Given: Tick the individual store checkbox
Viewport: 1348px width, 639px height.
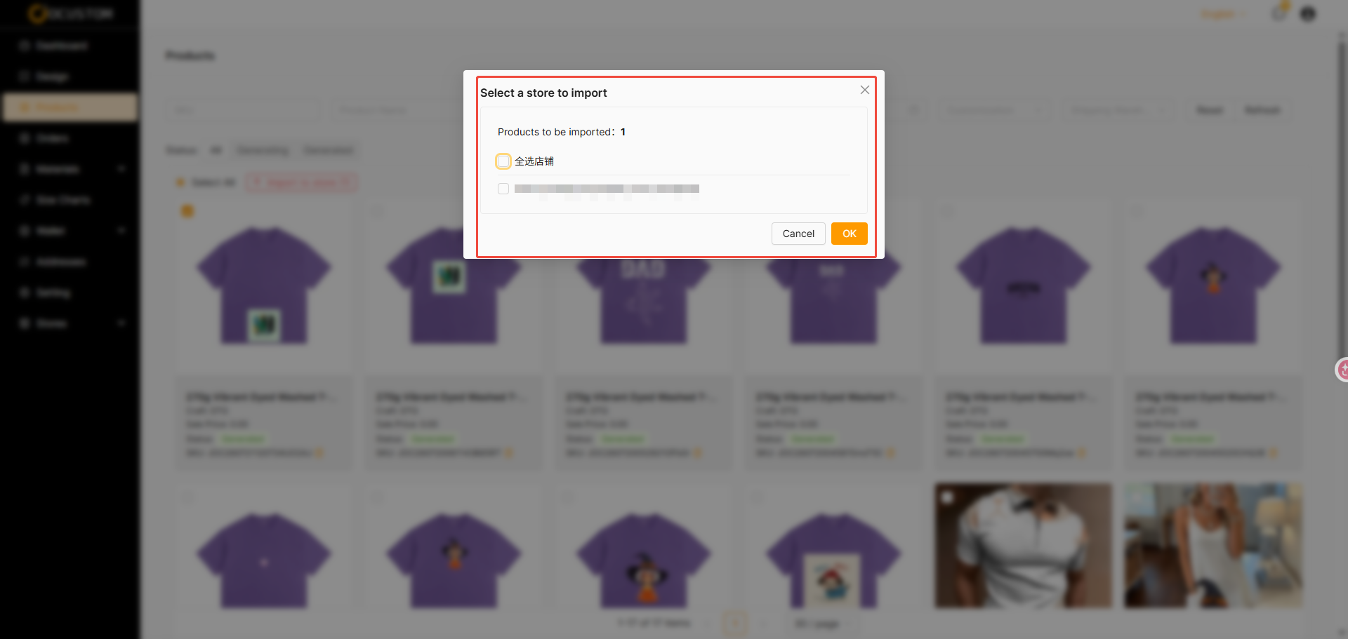Looking at the screenshot, I should pyautogui.click(x=503, y=189).
